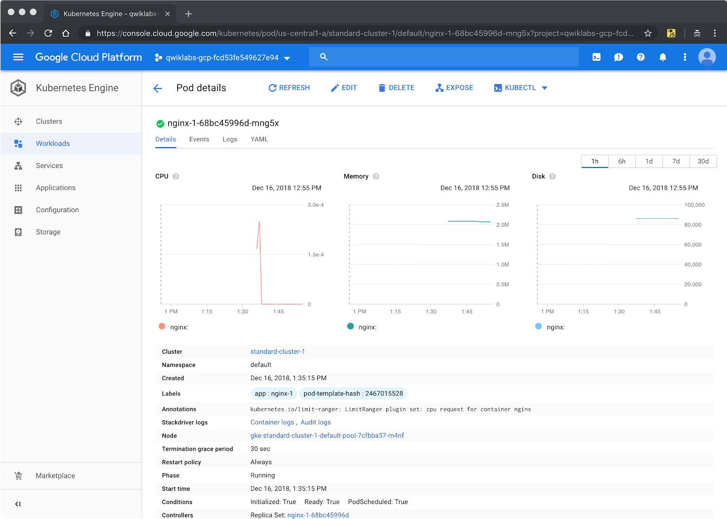Reload the page in browser toolbar

pos(48,33)
